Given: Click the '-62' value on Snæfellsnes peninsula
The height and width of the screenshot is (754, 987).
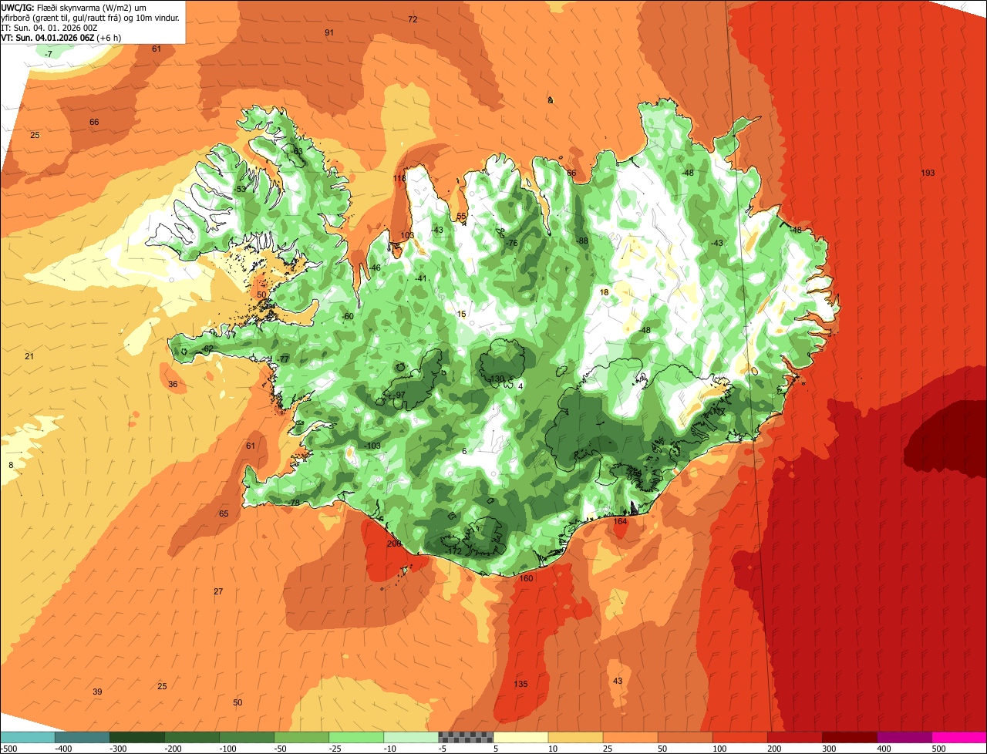Looking at the screenshot, I should click(207, 348).
